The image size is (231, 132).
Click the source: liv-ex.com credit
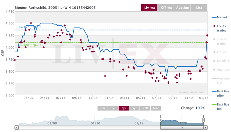pos(192,92)
